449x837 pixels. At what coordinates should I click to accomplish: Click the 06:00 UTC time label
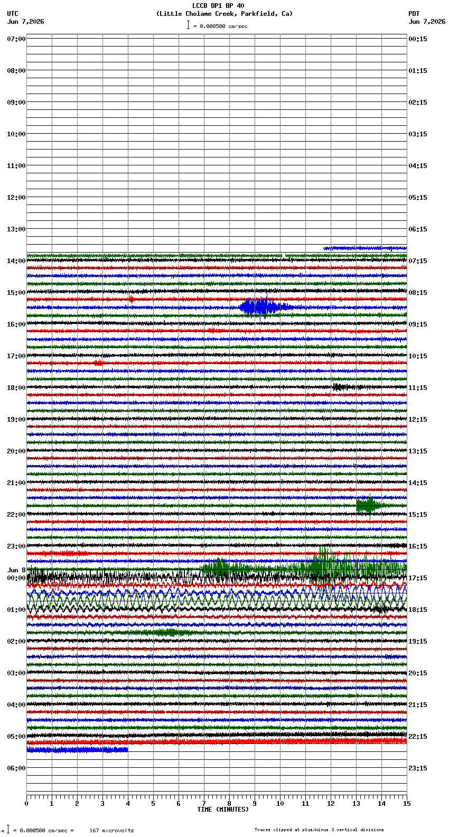[x=16, y=768]
